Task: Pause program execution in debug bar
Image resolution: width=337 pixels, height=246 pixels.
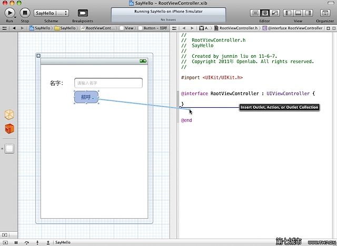Action: pos(16,242)
